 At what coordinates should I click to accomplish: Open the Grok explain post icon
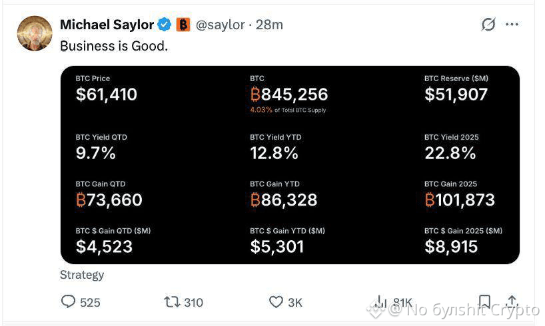(488, 25)
